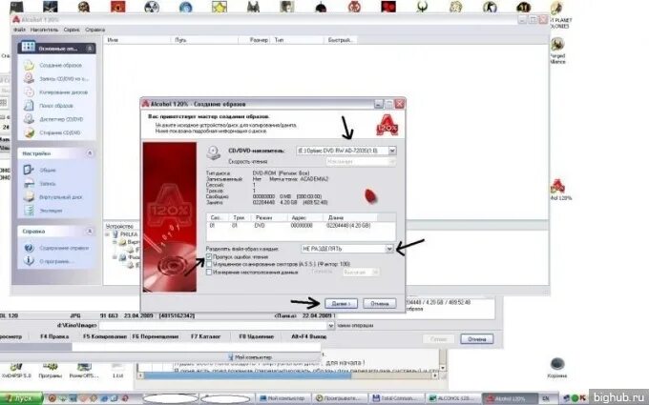The height and width of the screenshot is (405, 649).
Task: Click the Далее button in wizard
Action: (341, 303)
